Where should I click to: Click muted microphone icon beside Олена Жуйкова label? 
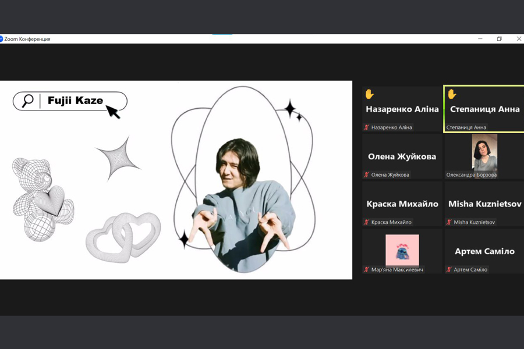click(367, 174)
